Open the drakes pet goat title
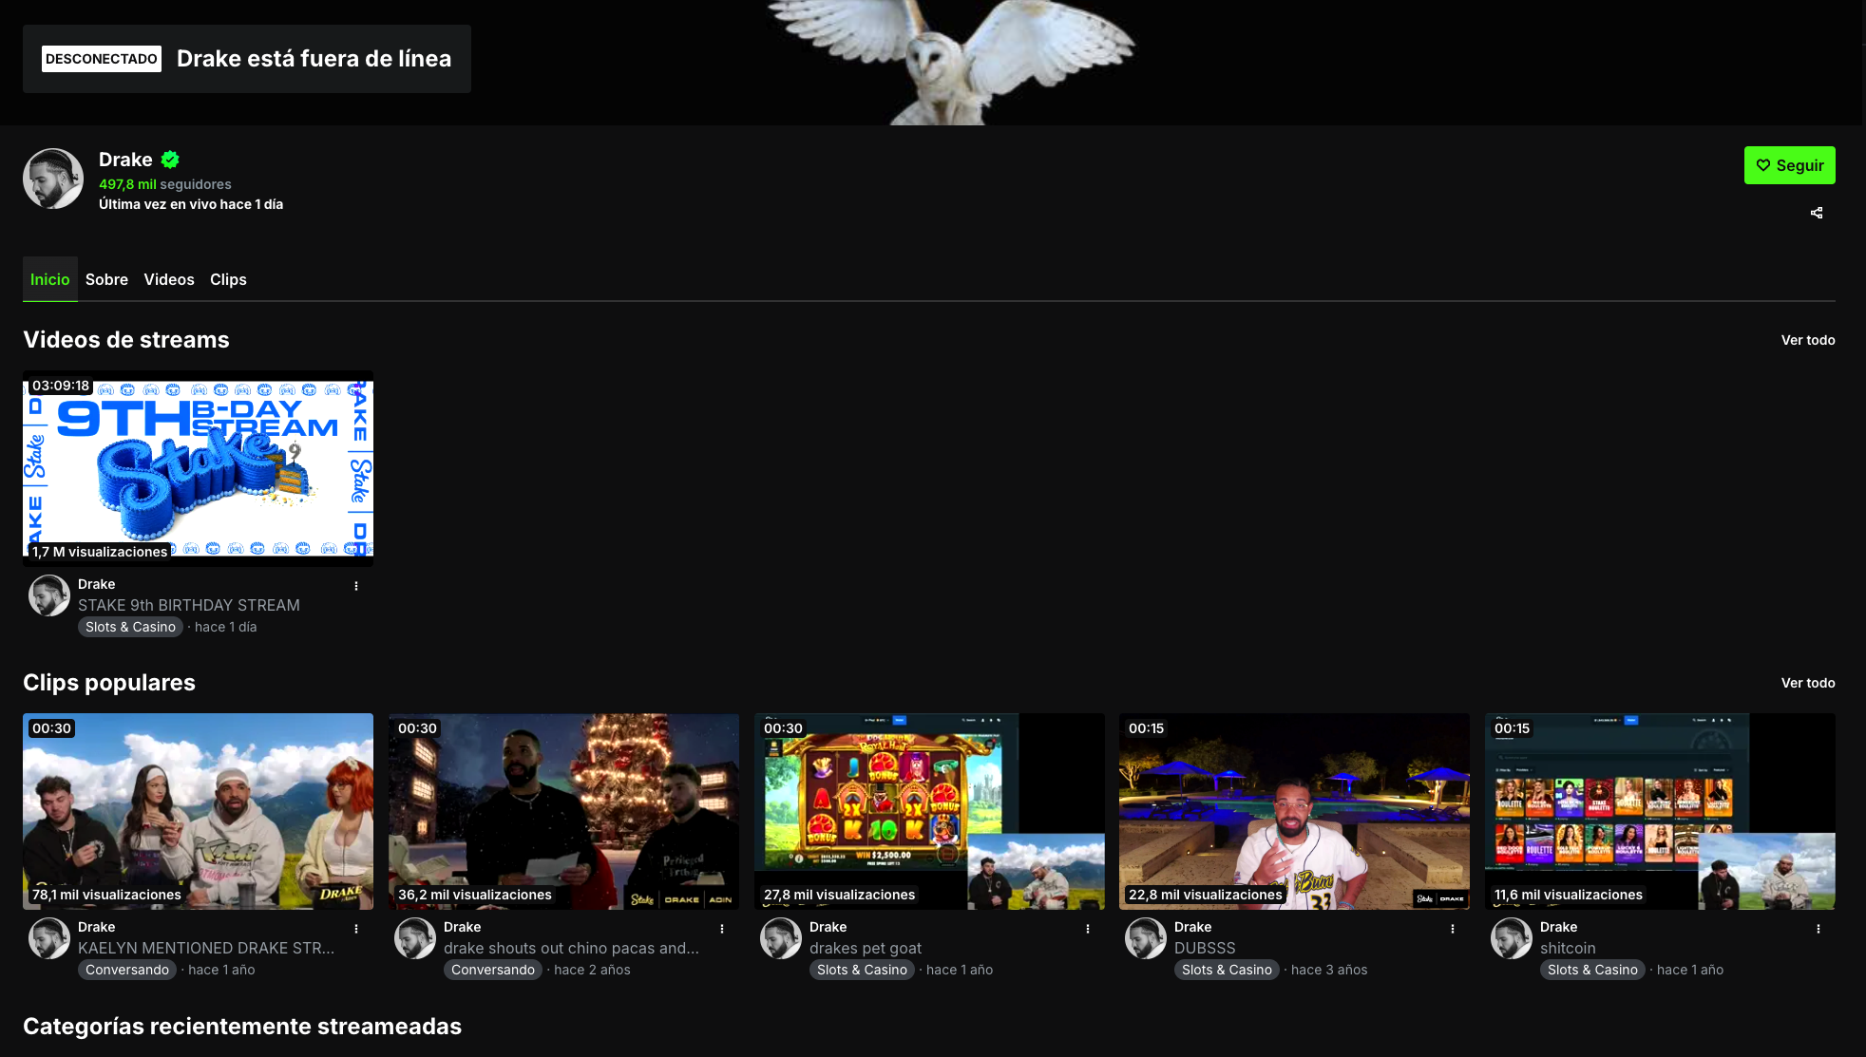This screenshot has height=1057, width=1866. click(x=866, y=948)
